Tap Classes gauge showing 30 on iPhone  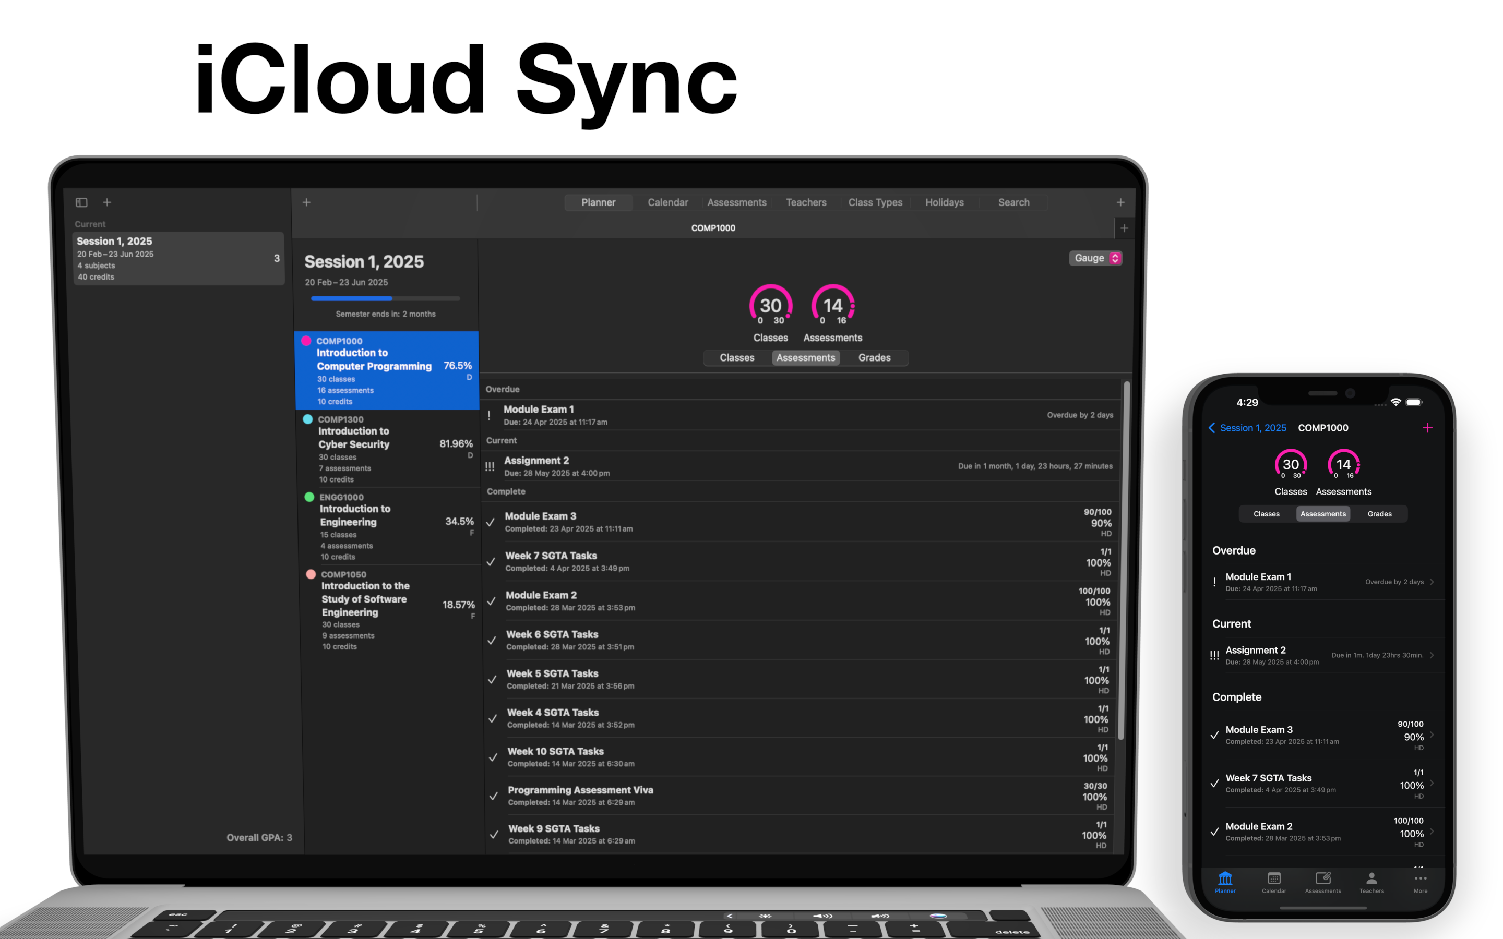(x=1291, y=464)
